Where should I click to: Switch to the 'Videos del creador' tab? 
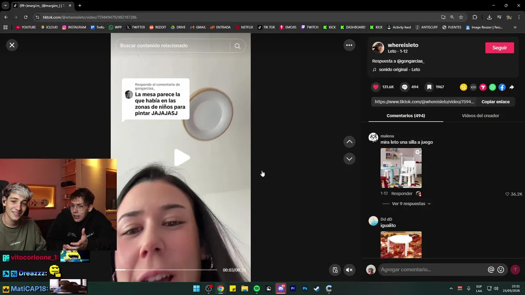point(480,116)
